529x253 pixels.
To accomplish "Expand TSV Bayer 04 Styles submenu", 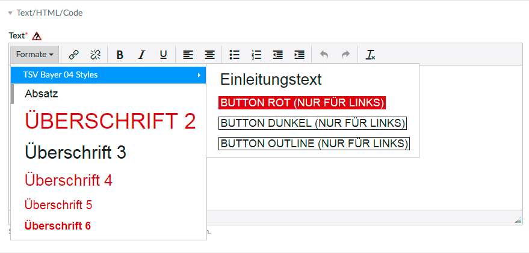I will (108, 75).
